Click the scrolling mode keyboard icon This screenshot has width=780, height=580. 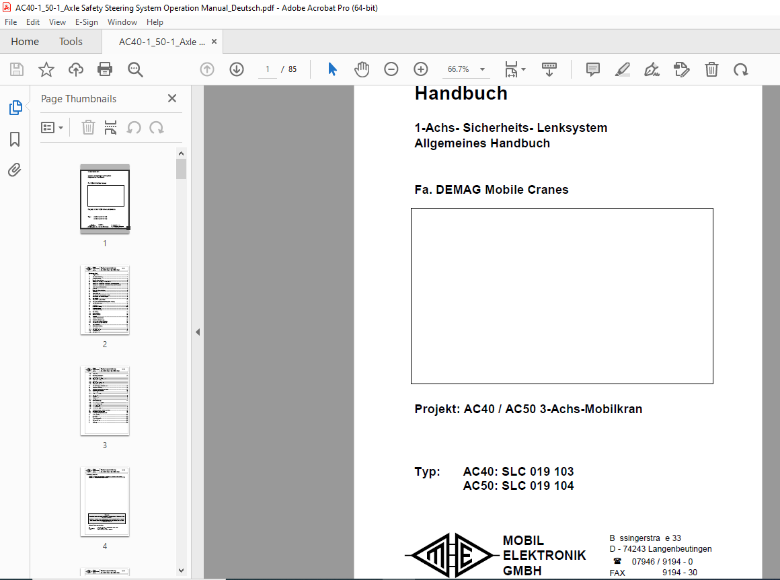[549, 69]
